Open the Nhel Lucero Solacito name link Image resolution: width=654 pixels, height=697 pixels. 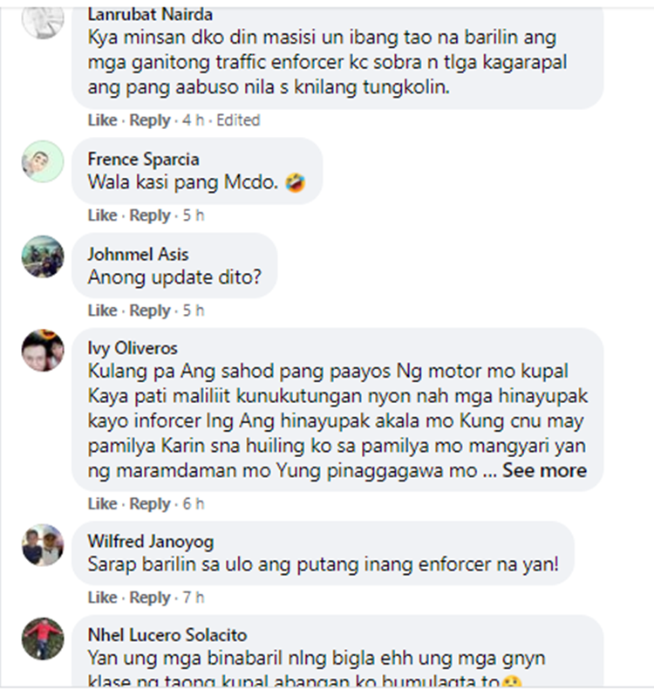(x=167, y=635)
